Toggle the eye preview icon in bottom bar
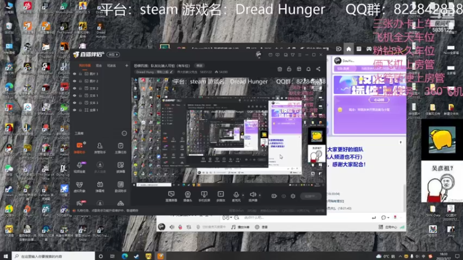The height and width of the screenshot is (260, 463). coord(284,196)
